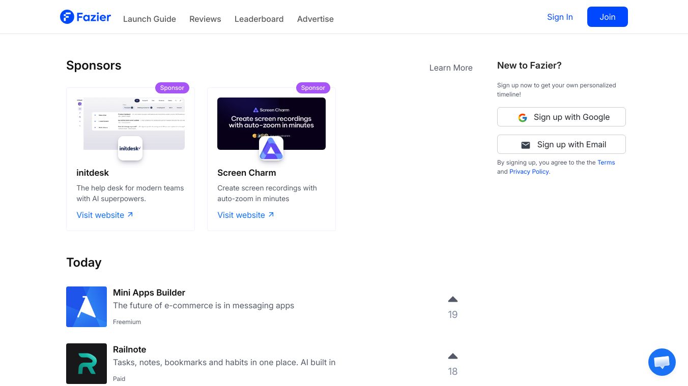
Task: Choose Sign up with Email
Action: pyautogui.click(x=561, y=144)
